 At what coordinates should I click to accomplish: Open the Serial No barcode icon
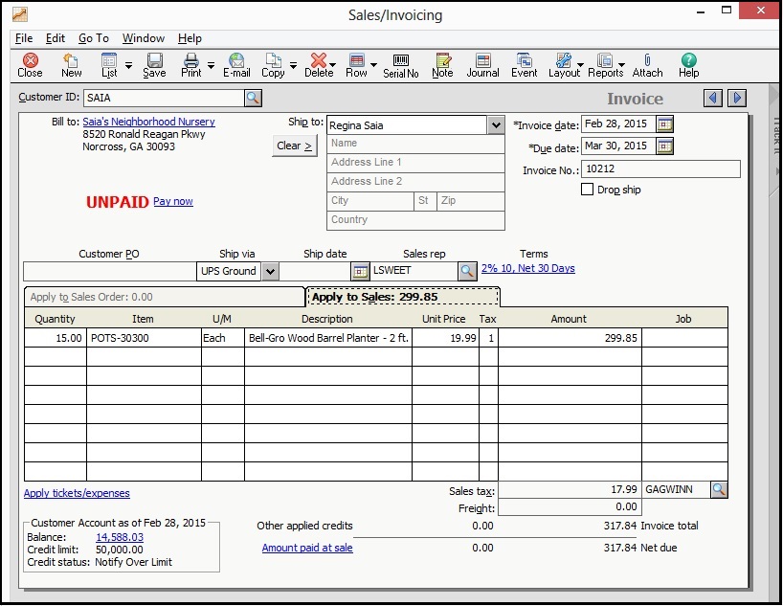click(x=400, y=65)
